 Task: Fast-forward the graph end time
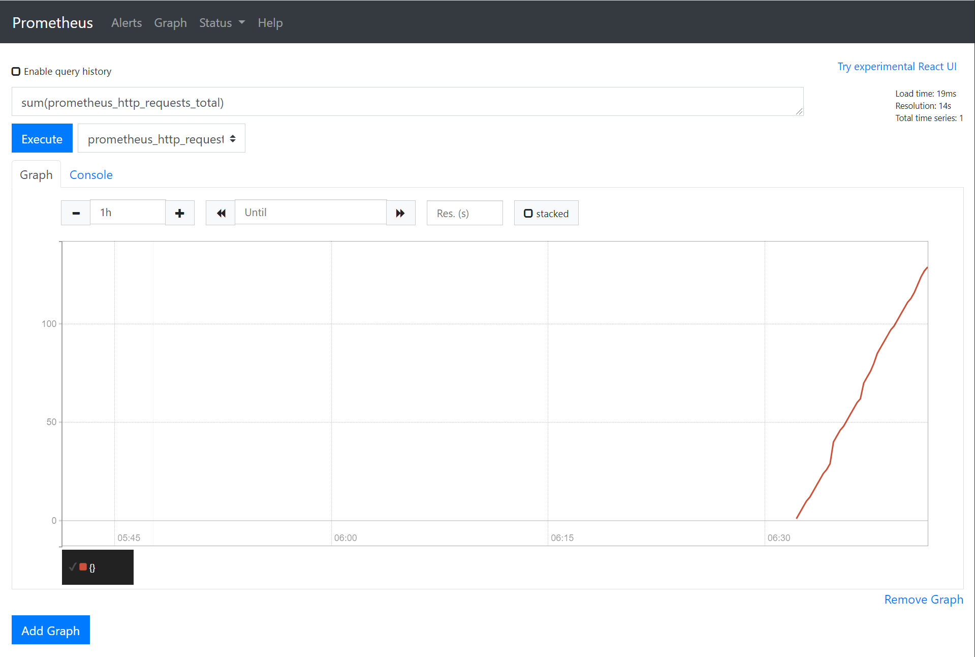(401, 213)
